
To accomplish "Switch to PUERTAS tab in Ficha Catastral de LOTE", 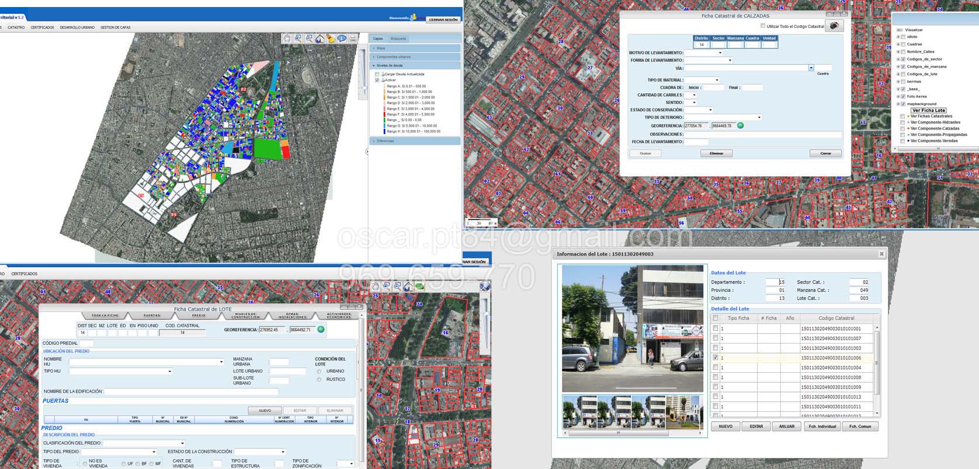I will pos(152,315).
